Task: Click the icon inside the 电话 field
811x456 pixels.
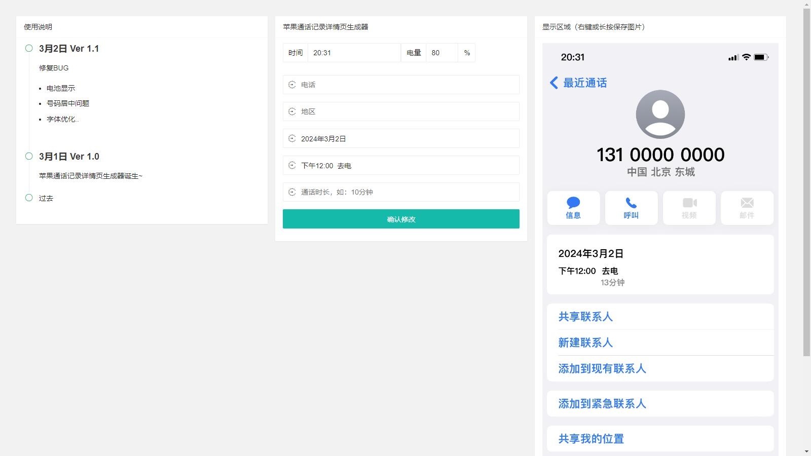Action: (292, 85)
